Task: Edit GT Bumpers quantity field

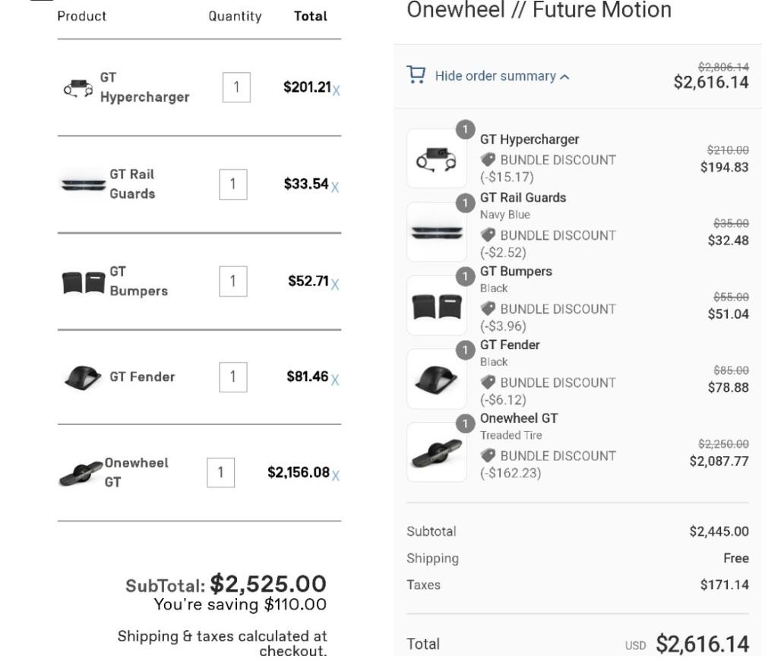Action: click(232, 282)
